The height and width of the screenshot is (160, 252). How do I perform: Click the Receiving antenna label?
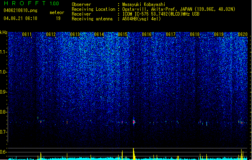[92, 19]
